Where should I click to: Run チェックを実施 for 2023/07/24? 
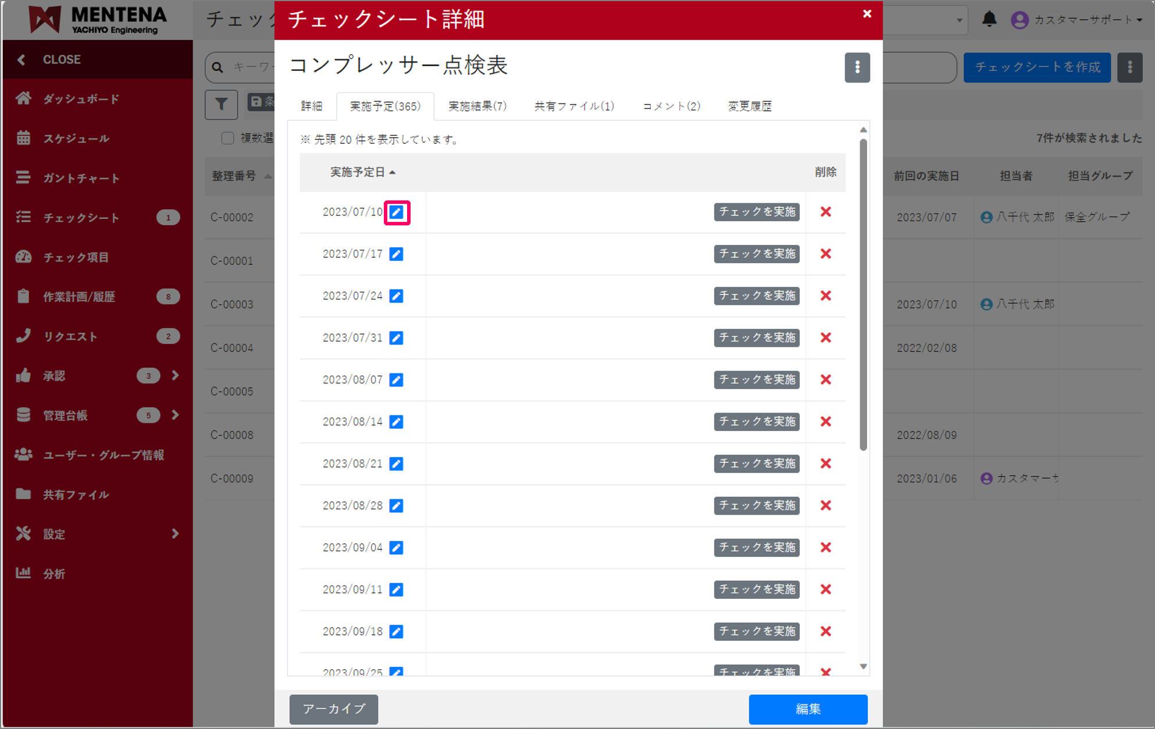pyautogui.click(x=757, y=296)
